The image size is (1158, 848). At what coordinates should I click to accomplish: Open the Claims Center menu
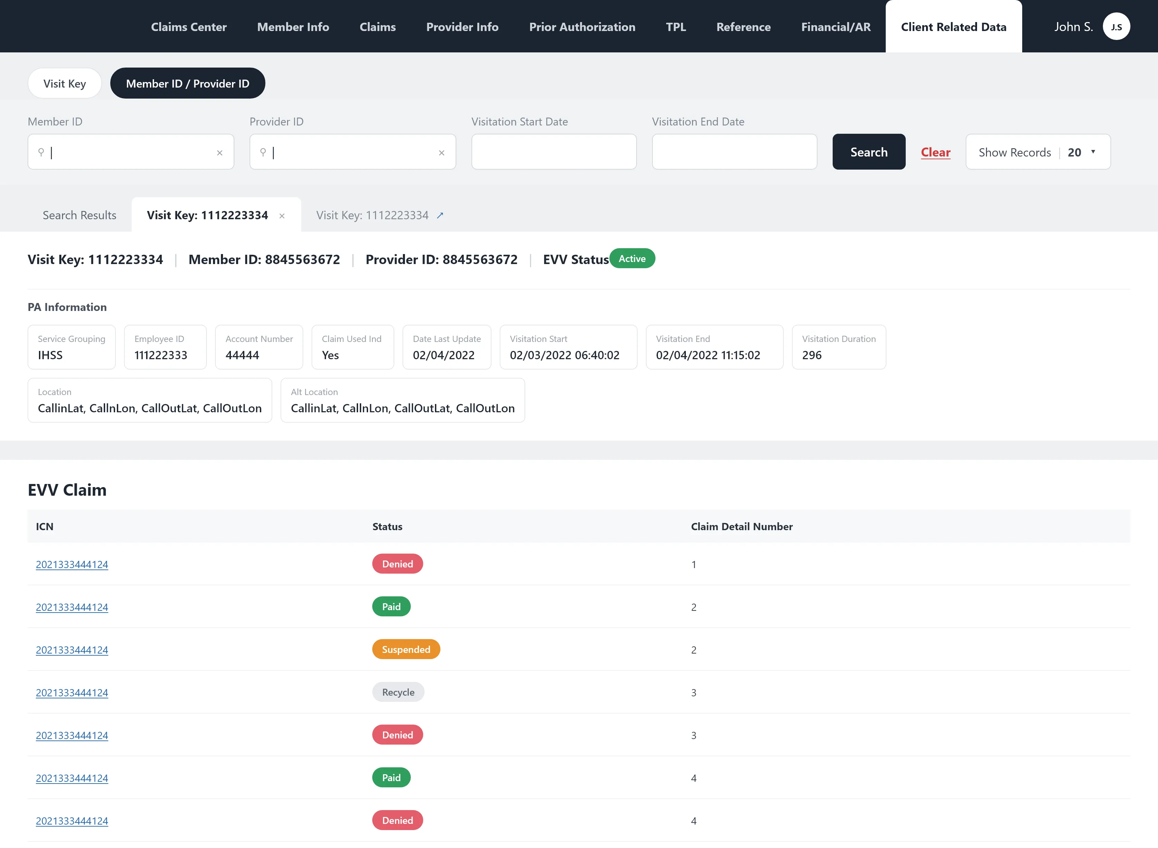coord(189,27)
